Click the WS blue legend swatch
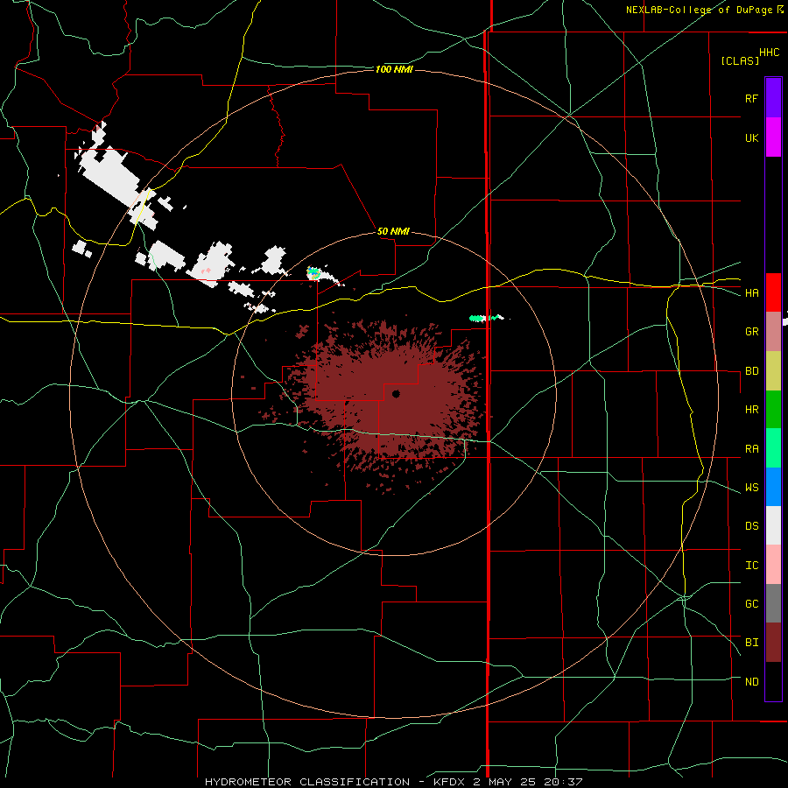Viewport: 788px width, 788px height. (773, 487)
